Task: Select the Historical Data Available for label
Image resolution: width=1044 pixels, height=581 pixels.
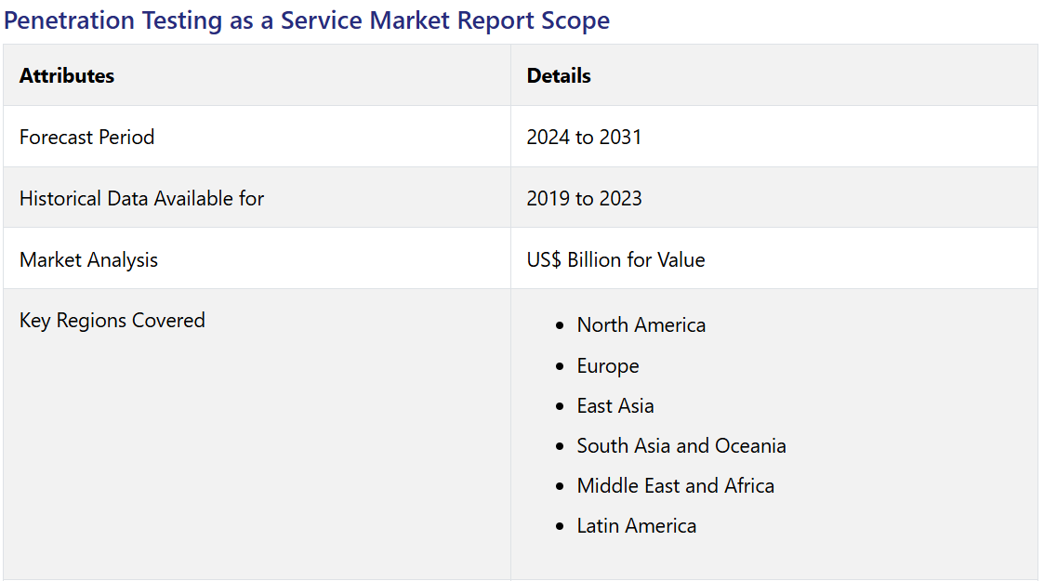Action: click(x=141, y=199)
